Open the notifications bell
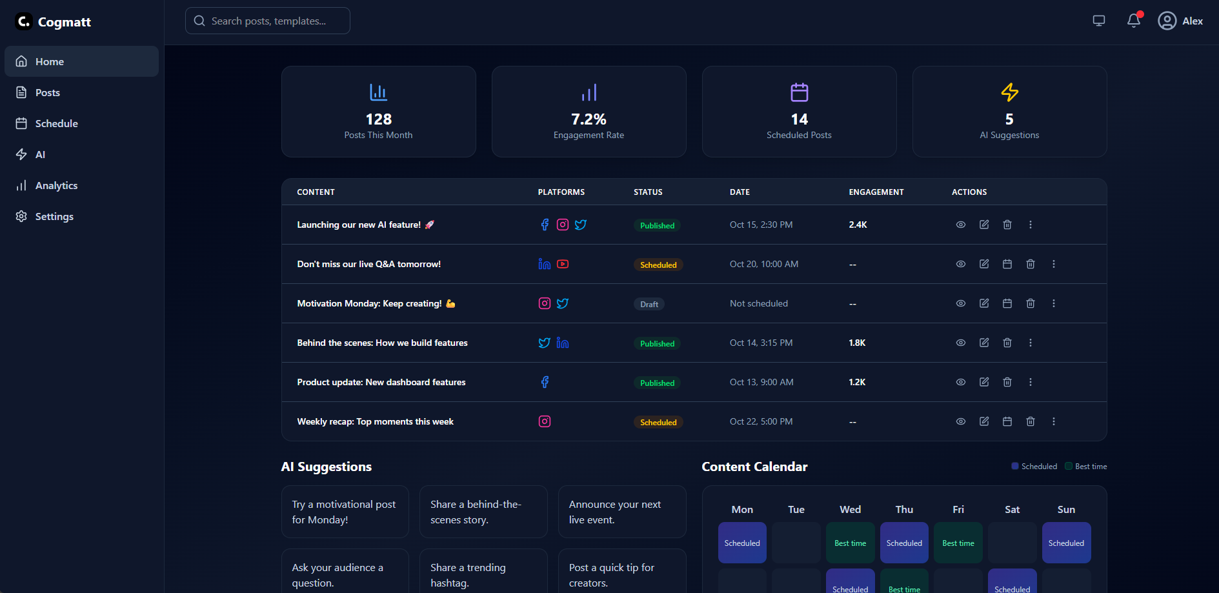Image resolution: width=1219 pixels, height=593 pixels. point(1134,21)
